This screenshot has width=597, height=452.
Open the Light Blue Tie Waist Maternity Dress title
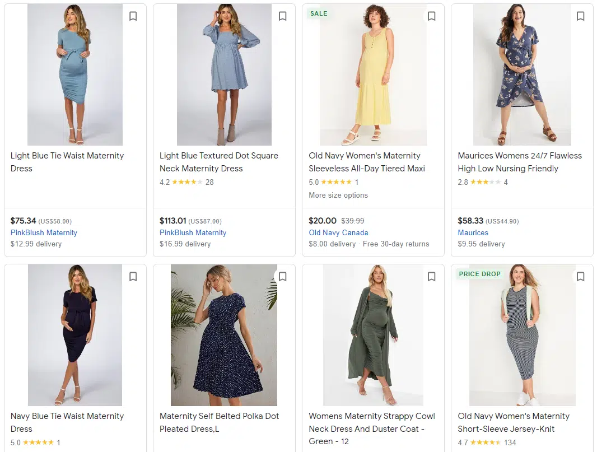point(67,162)
